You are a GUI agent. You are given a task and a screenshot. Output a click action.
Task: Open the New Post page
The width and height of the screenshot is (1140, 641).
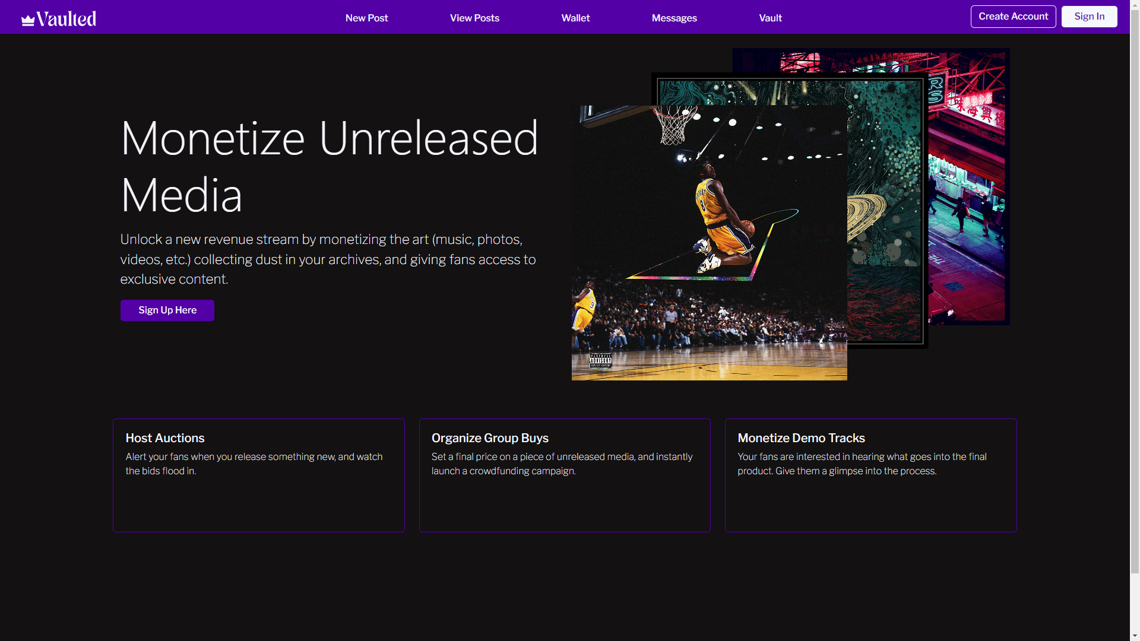(366, 18)
